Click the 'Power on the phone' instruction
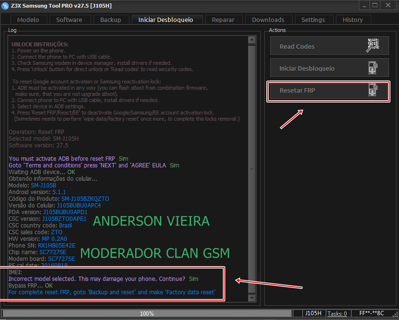The width and height of the screenshot is (399, 320). pyautogui.click(x=39, y=51)
